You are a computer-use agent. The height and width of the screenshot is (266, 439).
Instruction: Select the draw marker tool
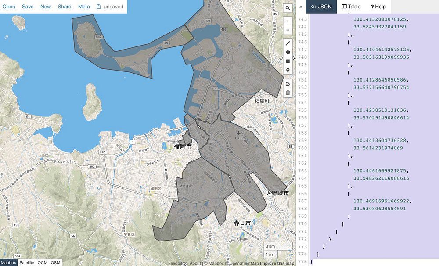pos(288,70)
